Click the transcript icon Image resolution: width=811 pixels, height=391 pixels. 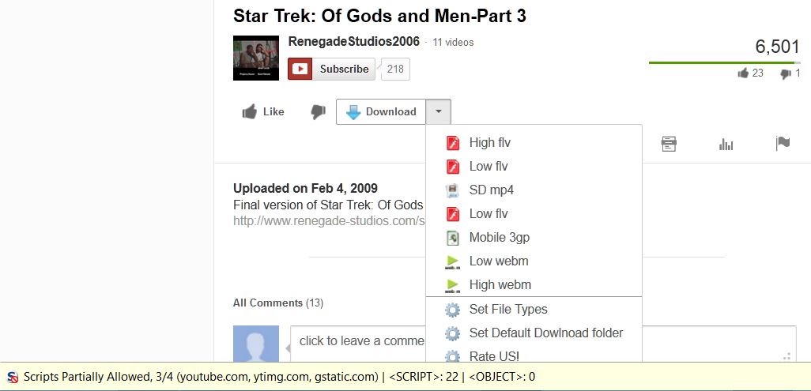669,144
